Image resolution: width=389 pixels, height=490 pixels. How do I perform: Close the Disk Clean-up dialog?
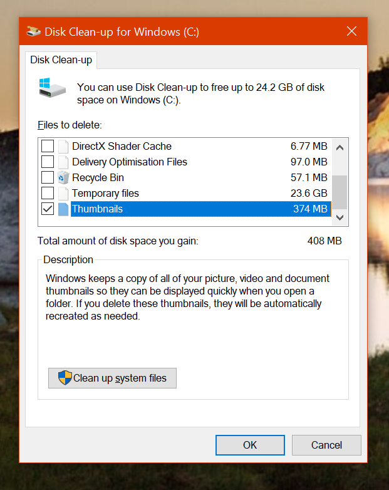tap(351, 31)
